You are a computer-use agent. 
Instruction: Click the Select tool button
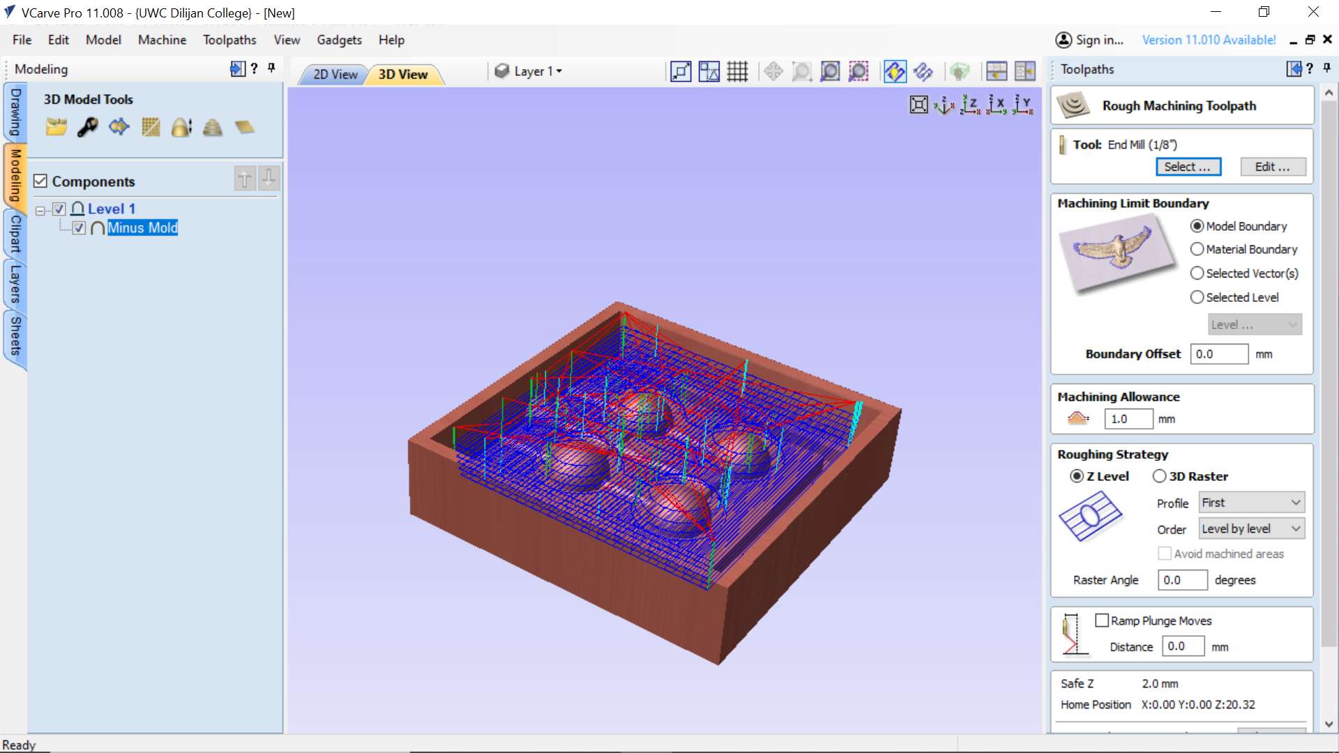pyautogui.click(x=1188, y=167)
